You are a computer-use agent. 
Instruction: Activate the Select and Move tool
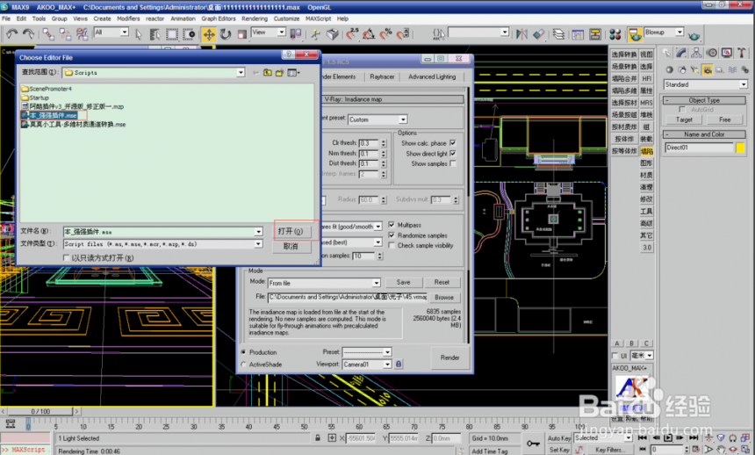click(208, 33)
